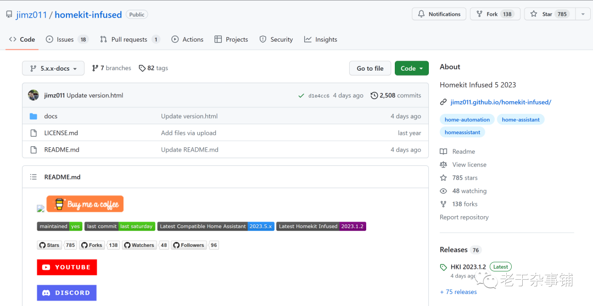Open the DISCORD badge
Viewport: 593px width, 306px height.
point(66,293)
